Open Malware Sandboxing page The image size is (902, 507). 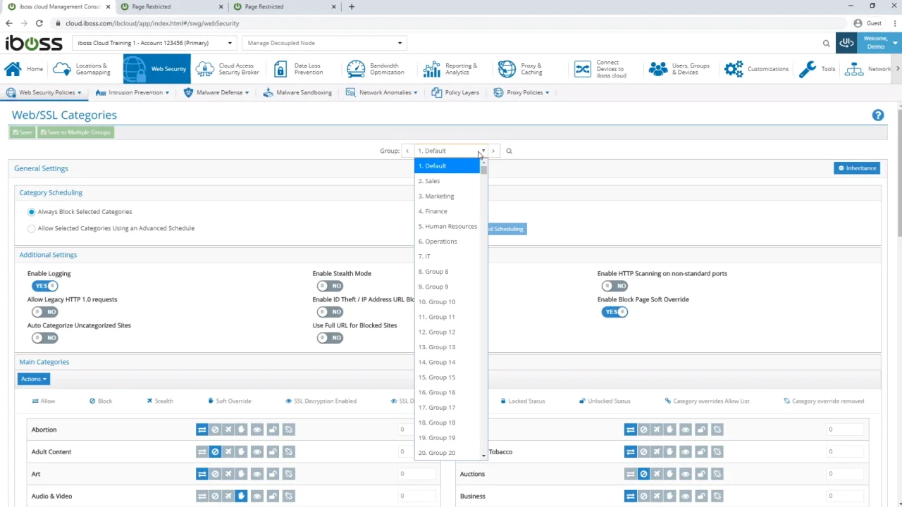[297, 92]
